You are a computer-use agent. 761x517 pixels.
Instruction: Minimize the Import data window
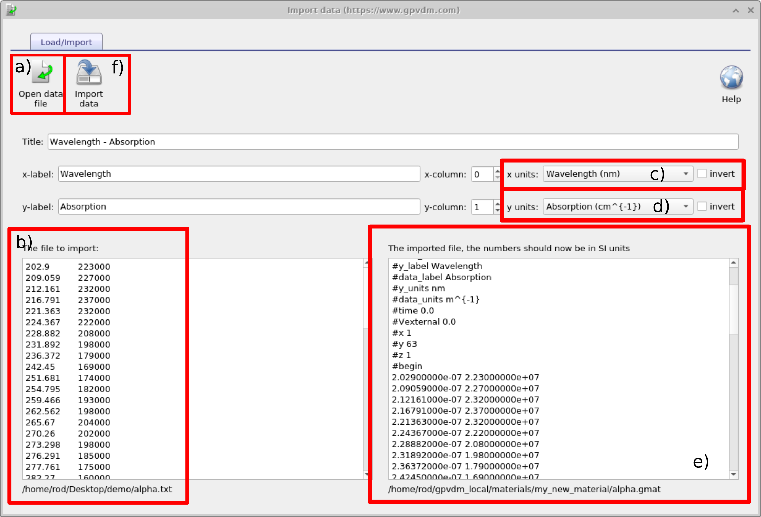pos(735,10)
